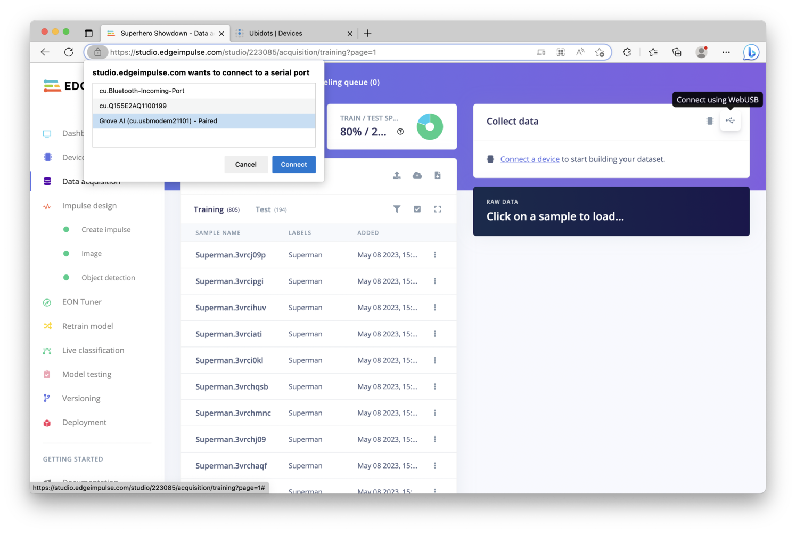Image resolution: width=796 pixels, height=533 pixels.
Task: Open options menu for Superman.3vrchmnc
Action: click(x=435, y=413)
